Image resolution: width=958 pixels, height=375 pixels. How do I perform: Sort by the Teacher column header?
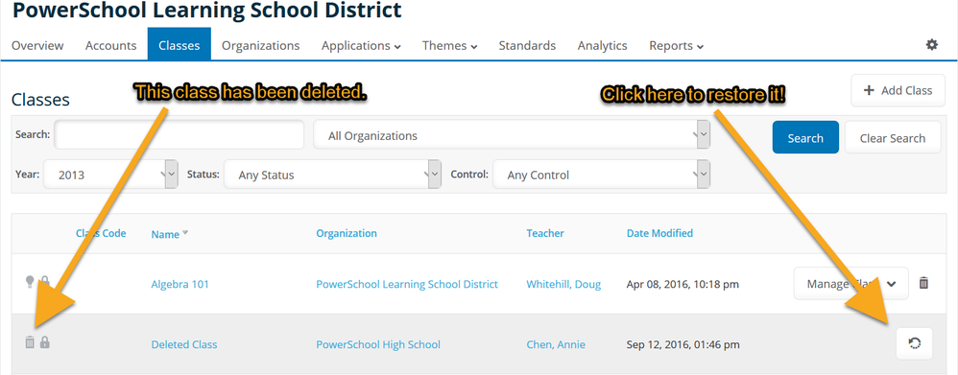point(545,233)
